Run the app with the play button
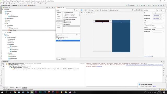 (x=137, y=5)
